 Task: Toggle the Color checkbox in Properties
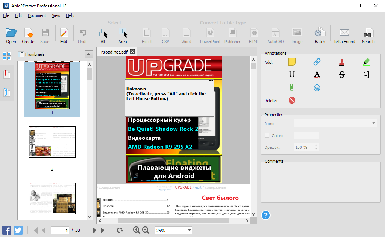click(267, 136)
